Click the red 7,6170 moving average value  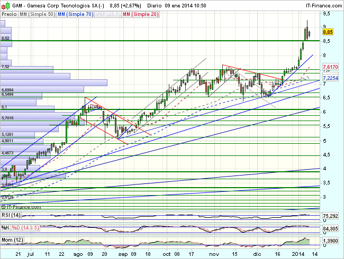pos(330,67)
